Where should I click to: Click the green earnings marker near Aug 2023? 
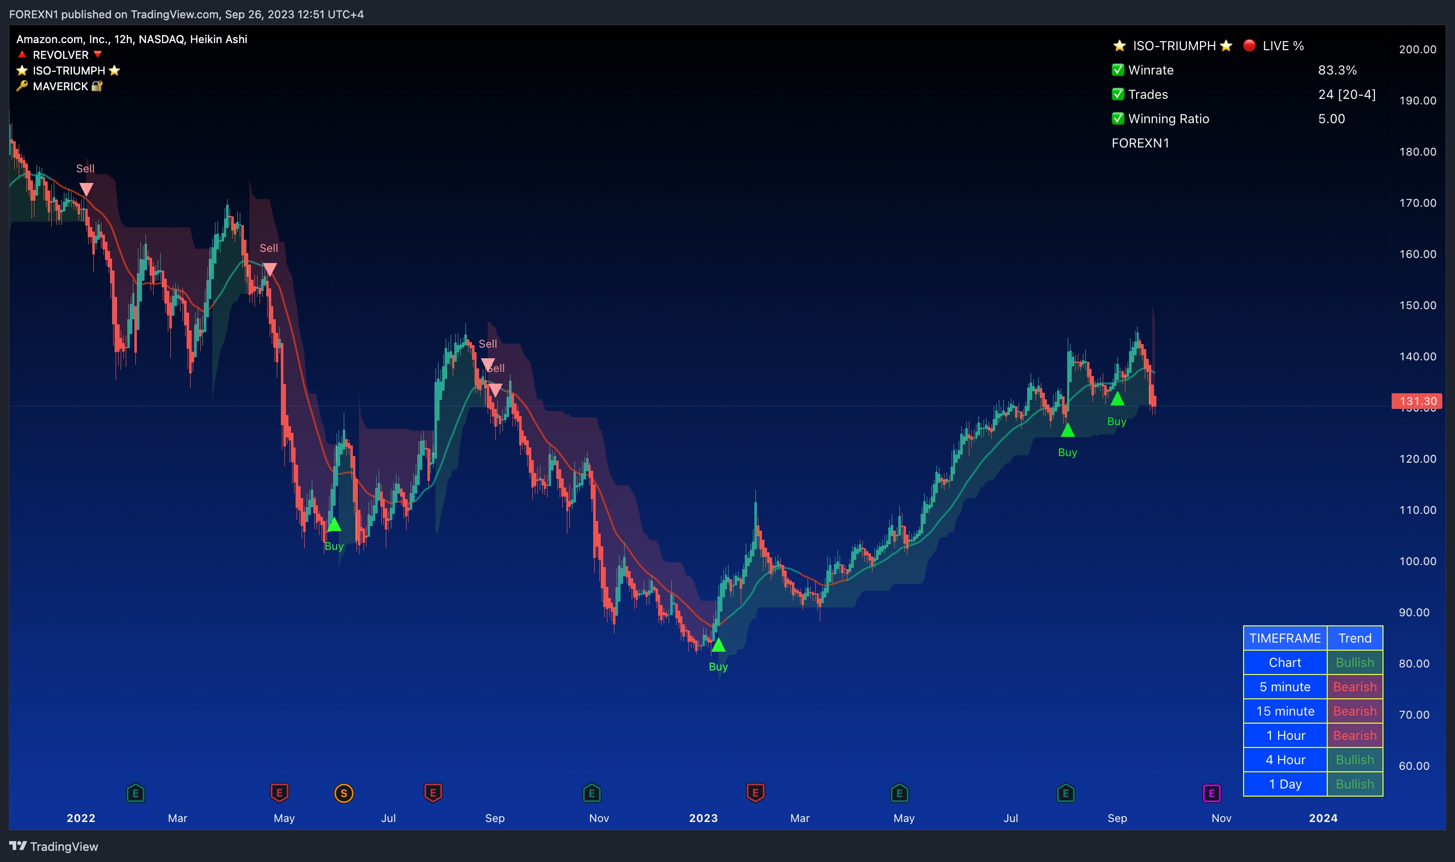coord(1066,793)
